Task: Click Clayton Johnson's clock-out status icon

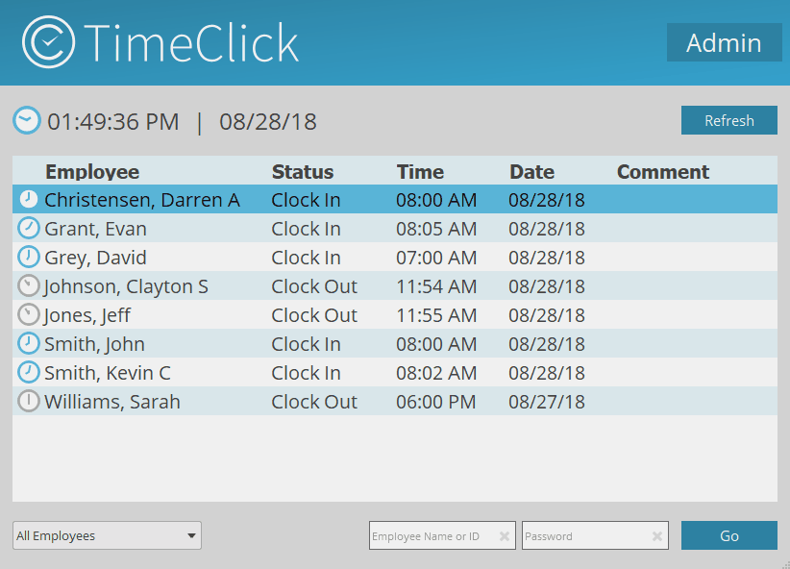Action: point(28,285)
